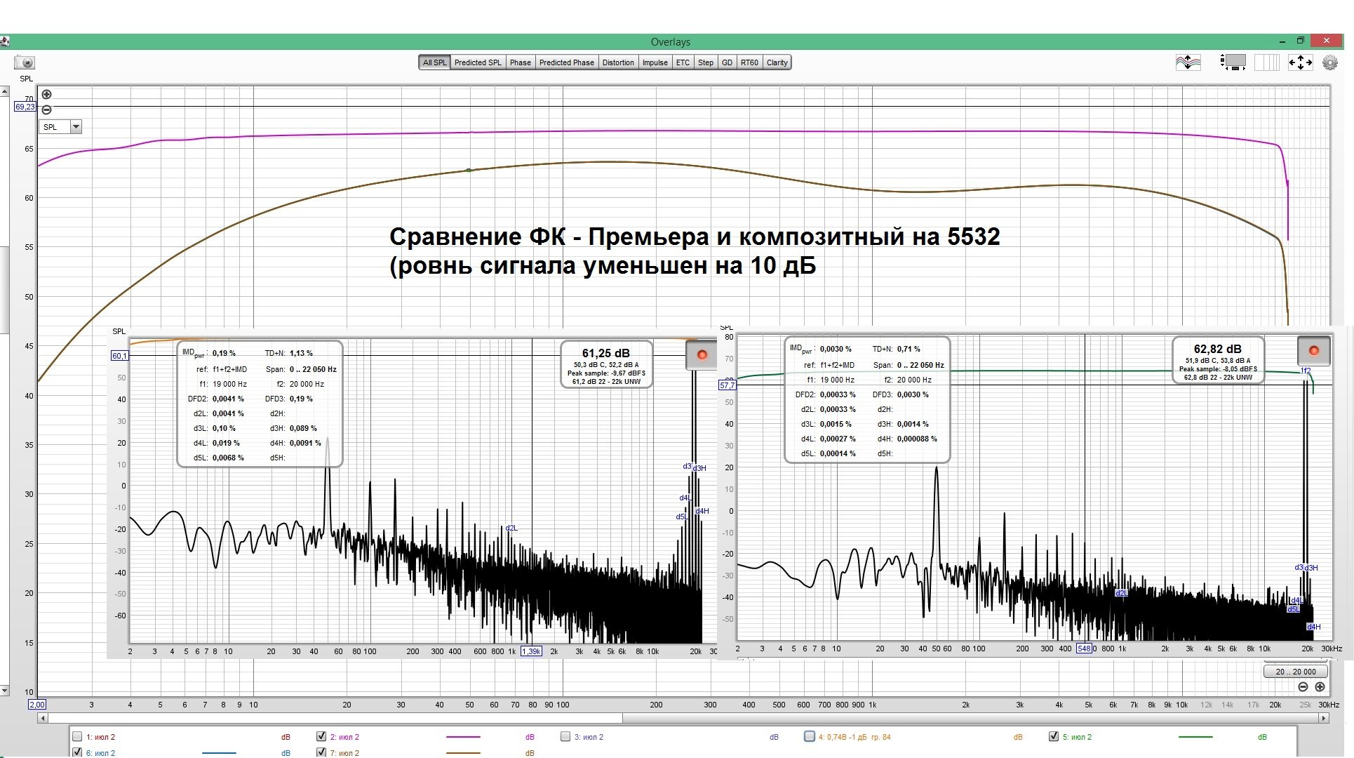The width and height of the screenshot is (1354, 758).
Task: Click the down arrow of the vertical scrollbar
Action: (4, 691)
